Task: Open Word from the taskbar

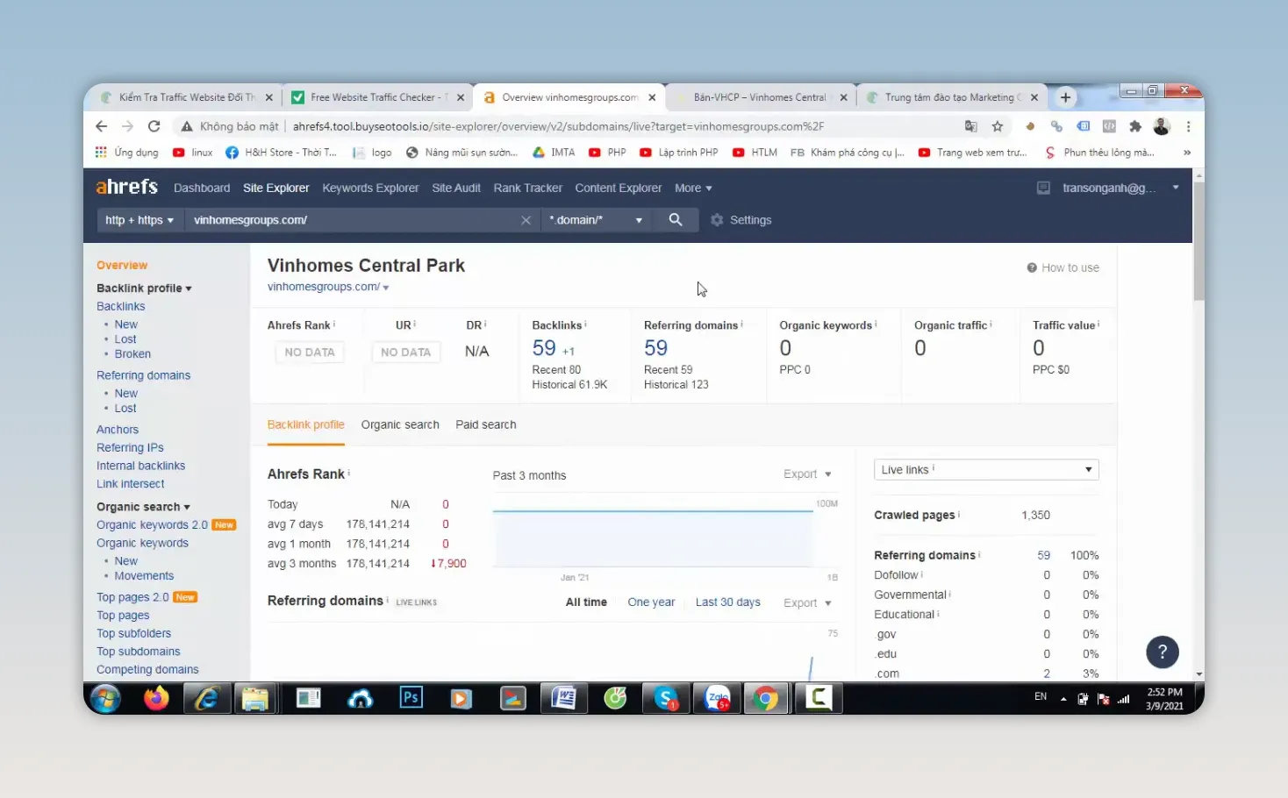Action: point(563,699)
